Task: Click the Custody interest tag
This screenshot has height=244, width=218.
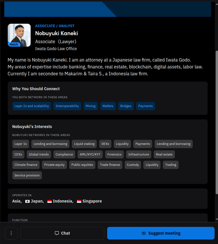Action: pos(133,165)
